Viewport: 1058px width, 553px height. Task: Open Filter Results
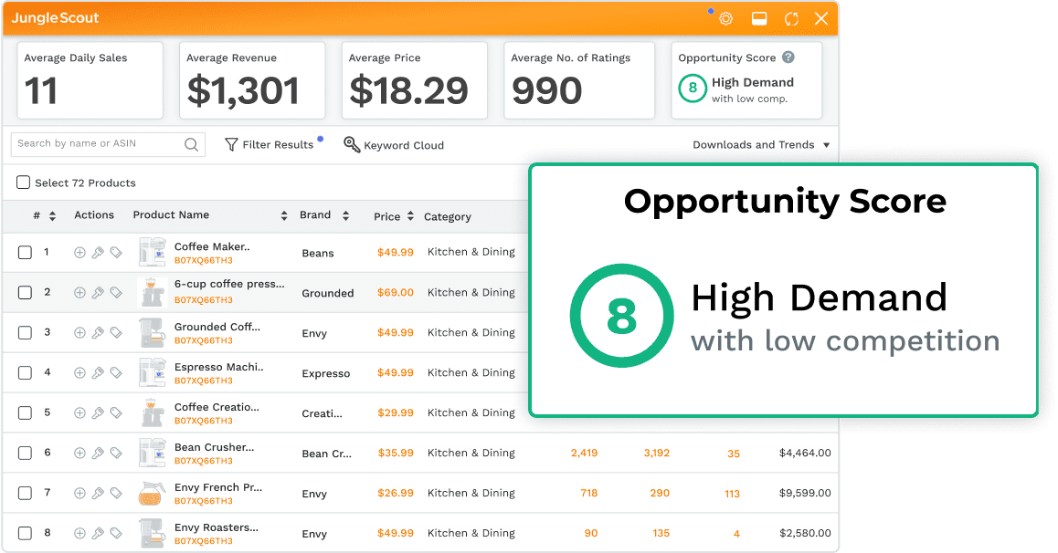click(270, 145)
